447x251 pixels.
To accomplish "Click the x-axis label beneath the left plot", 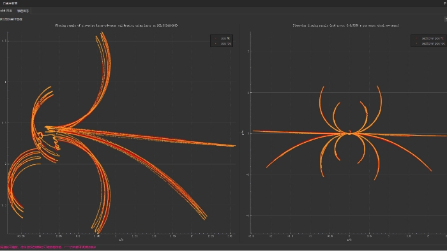I will tap(121, 240).
